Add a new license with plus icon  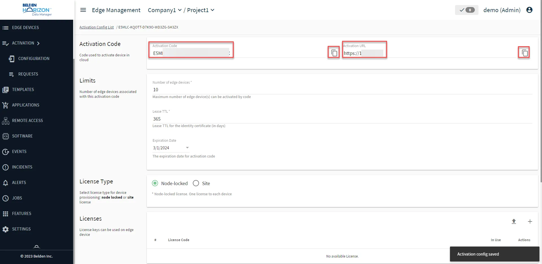[530, 221]
